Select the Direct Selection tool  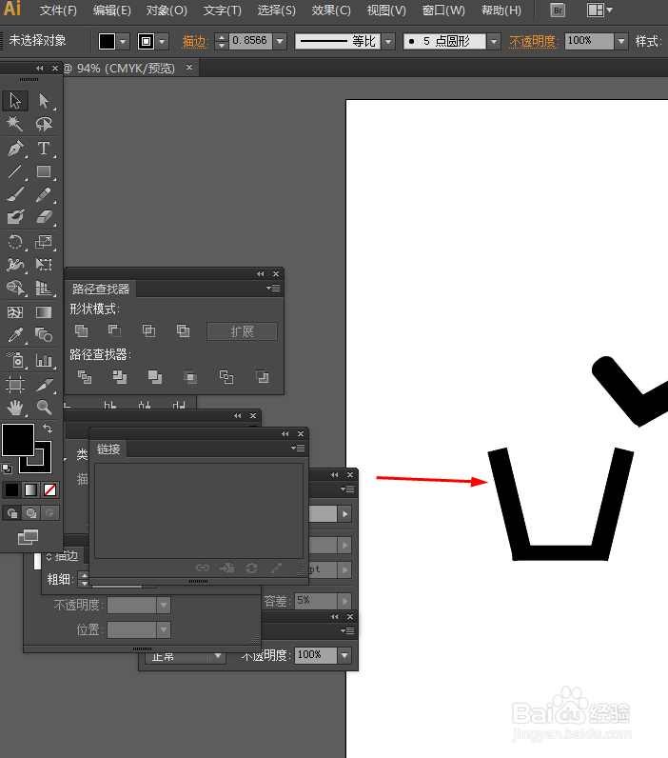(44, 101)
